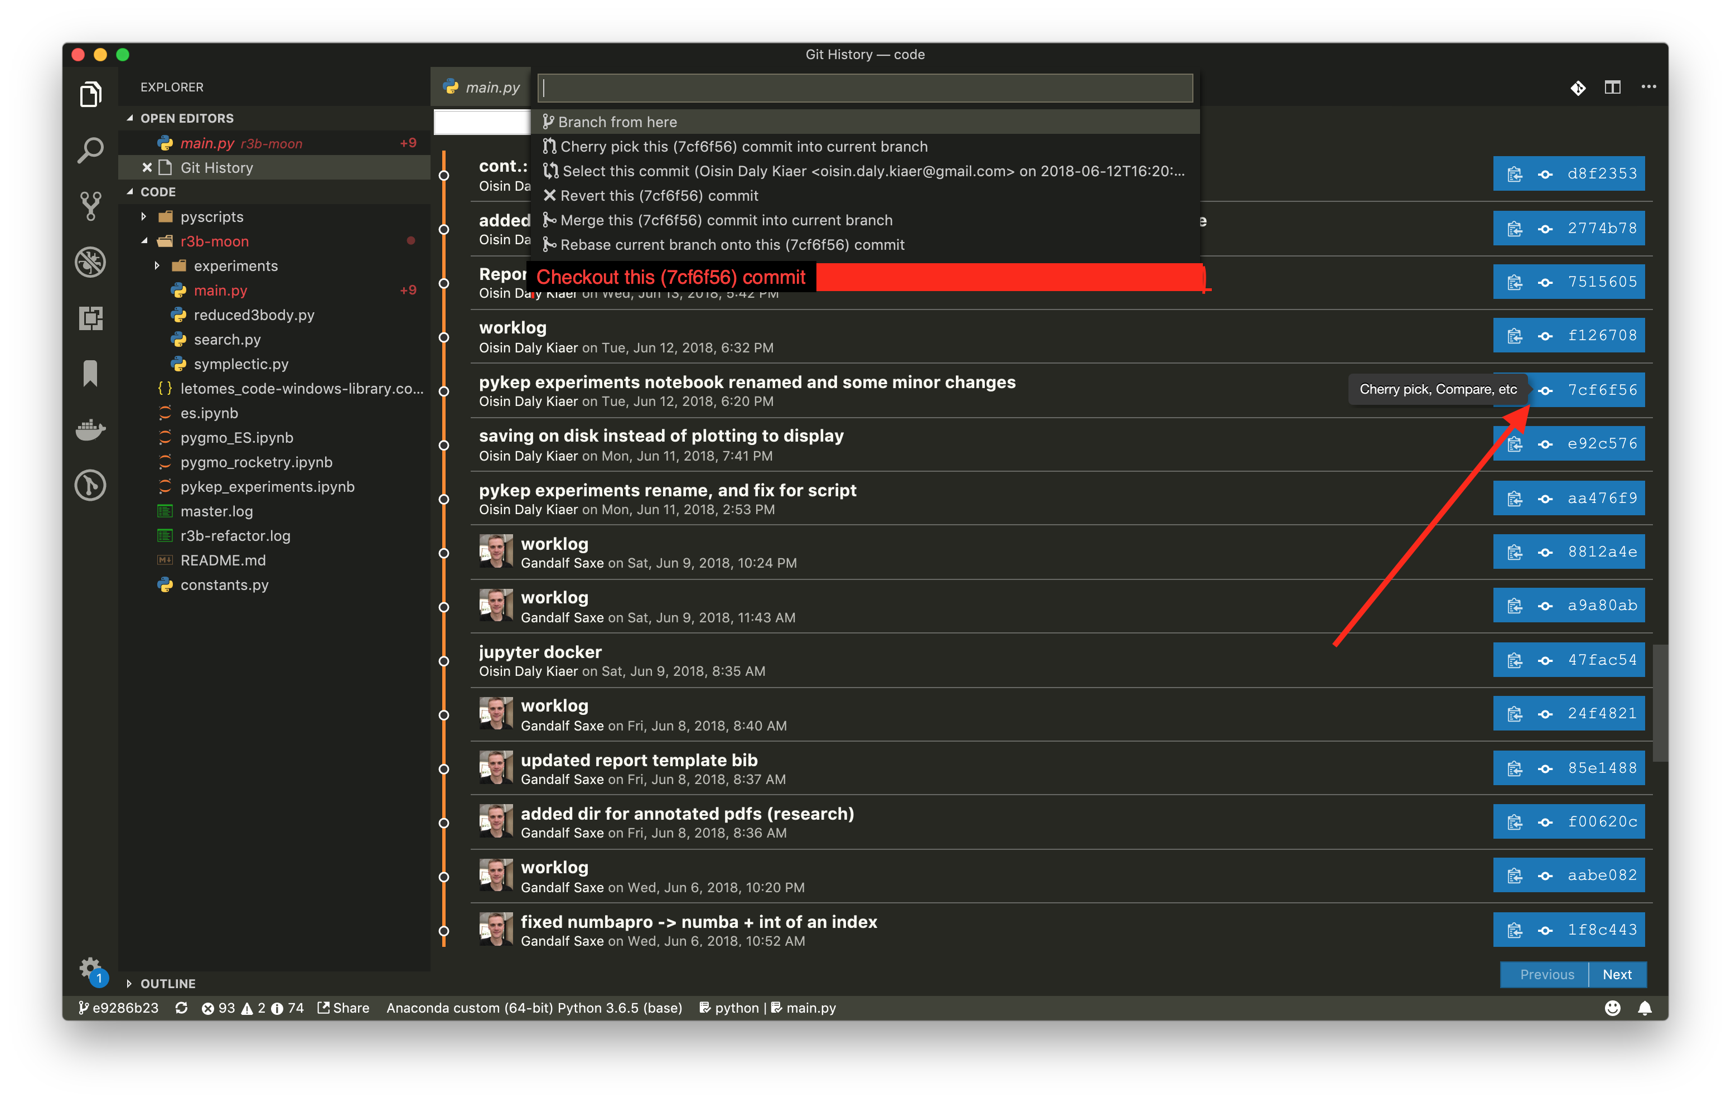
Task: Expand the pyscripts folder
Action: (144, 216)
